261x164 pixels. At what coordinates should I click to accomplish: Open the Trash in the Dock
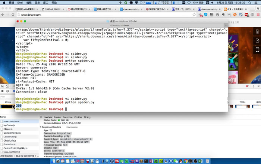(207, 161)
